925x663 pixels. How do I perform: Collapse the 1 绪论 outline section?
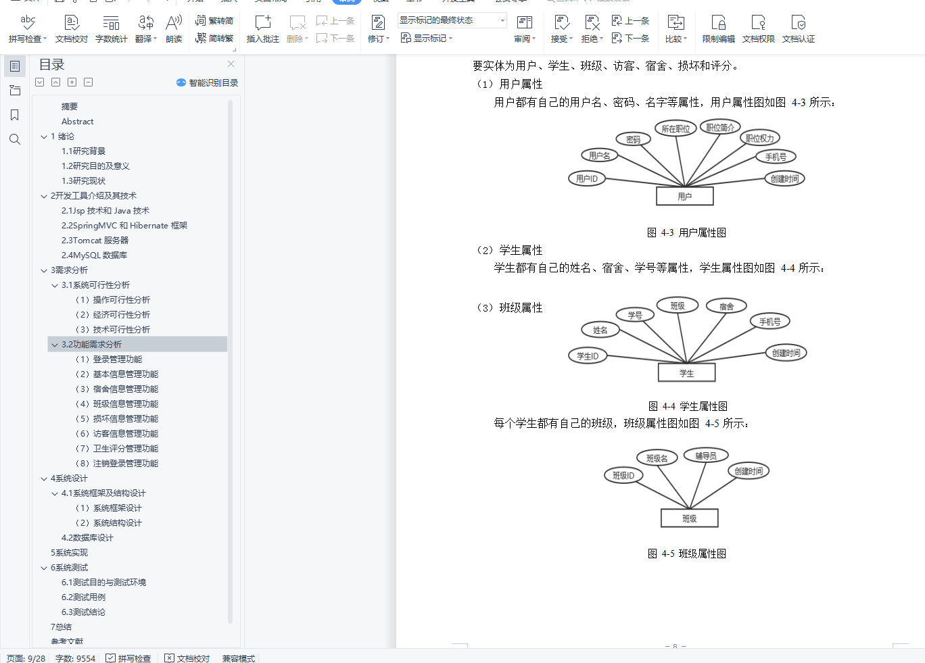pyautogui.click(x=44, y=137)
